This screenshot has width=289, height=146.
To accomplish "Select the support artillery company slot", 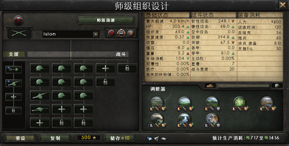I will [13, 83].
